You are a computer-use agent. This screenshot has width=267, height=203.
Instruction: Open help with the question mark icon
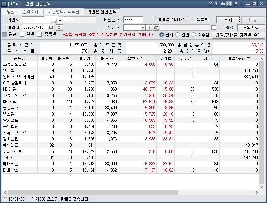[241, 4]
